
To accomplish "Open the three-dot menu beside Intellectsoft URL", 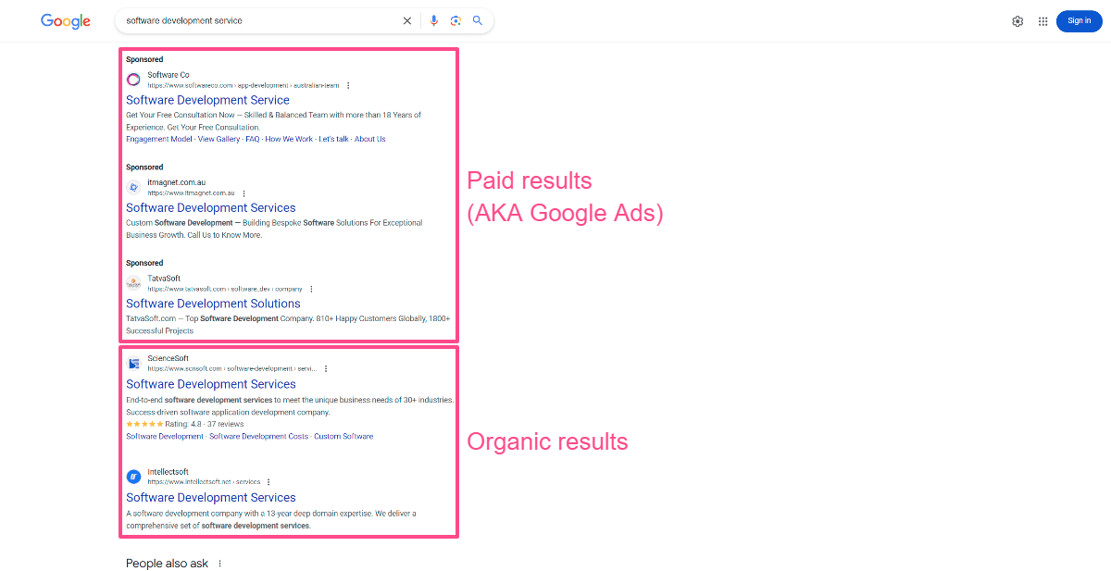I will pos(268,482).
